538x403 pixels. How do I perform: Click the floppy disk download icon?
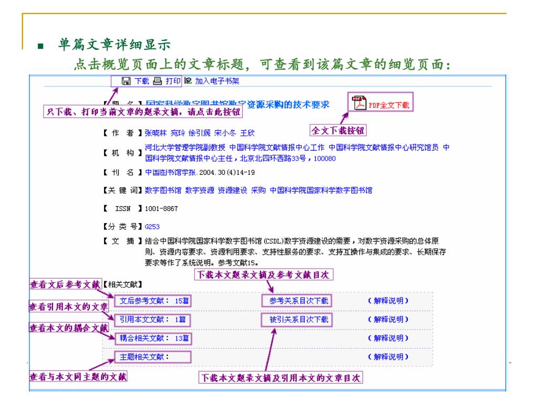pos(126,81)
